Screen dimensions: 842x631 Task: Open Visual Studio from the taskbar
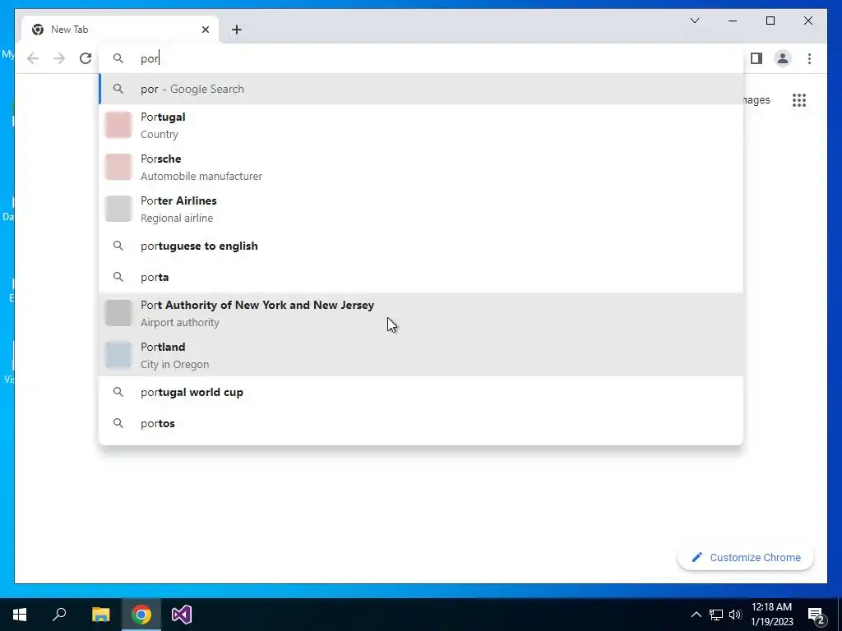click(182, 615)
